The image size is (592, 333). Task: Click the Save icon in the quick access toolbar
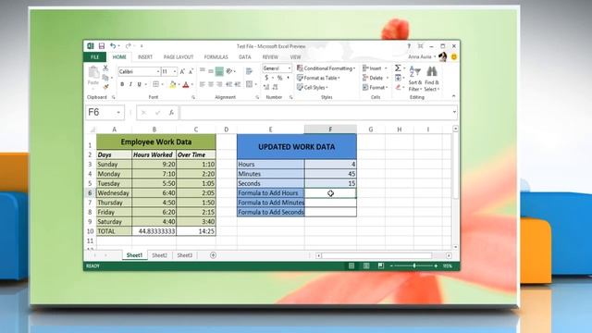tap(102, 46)
